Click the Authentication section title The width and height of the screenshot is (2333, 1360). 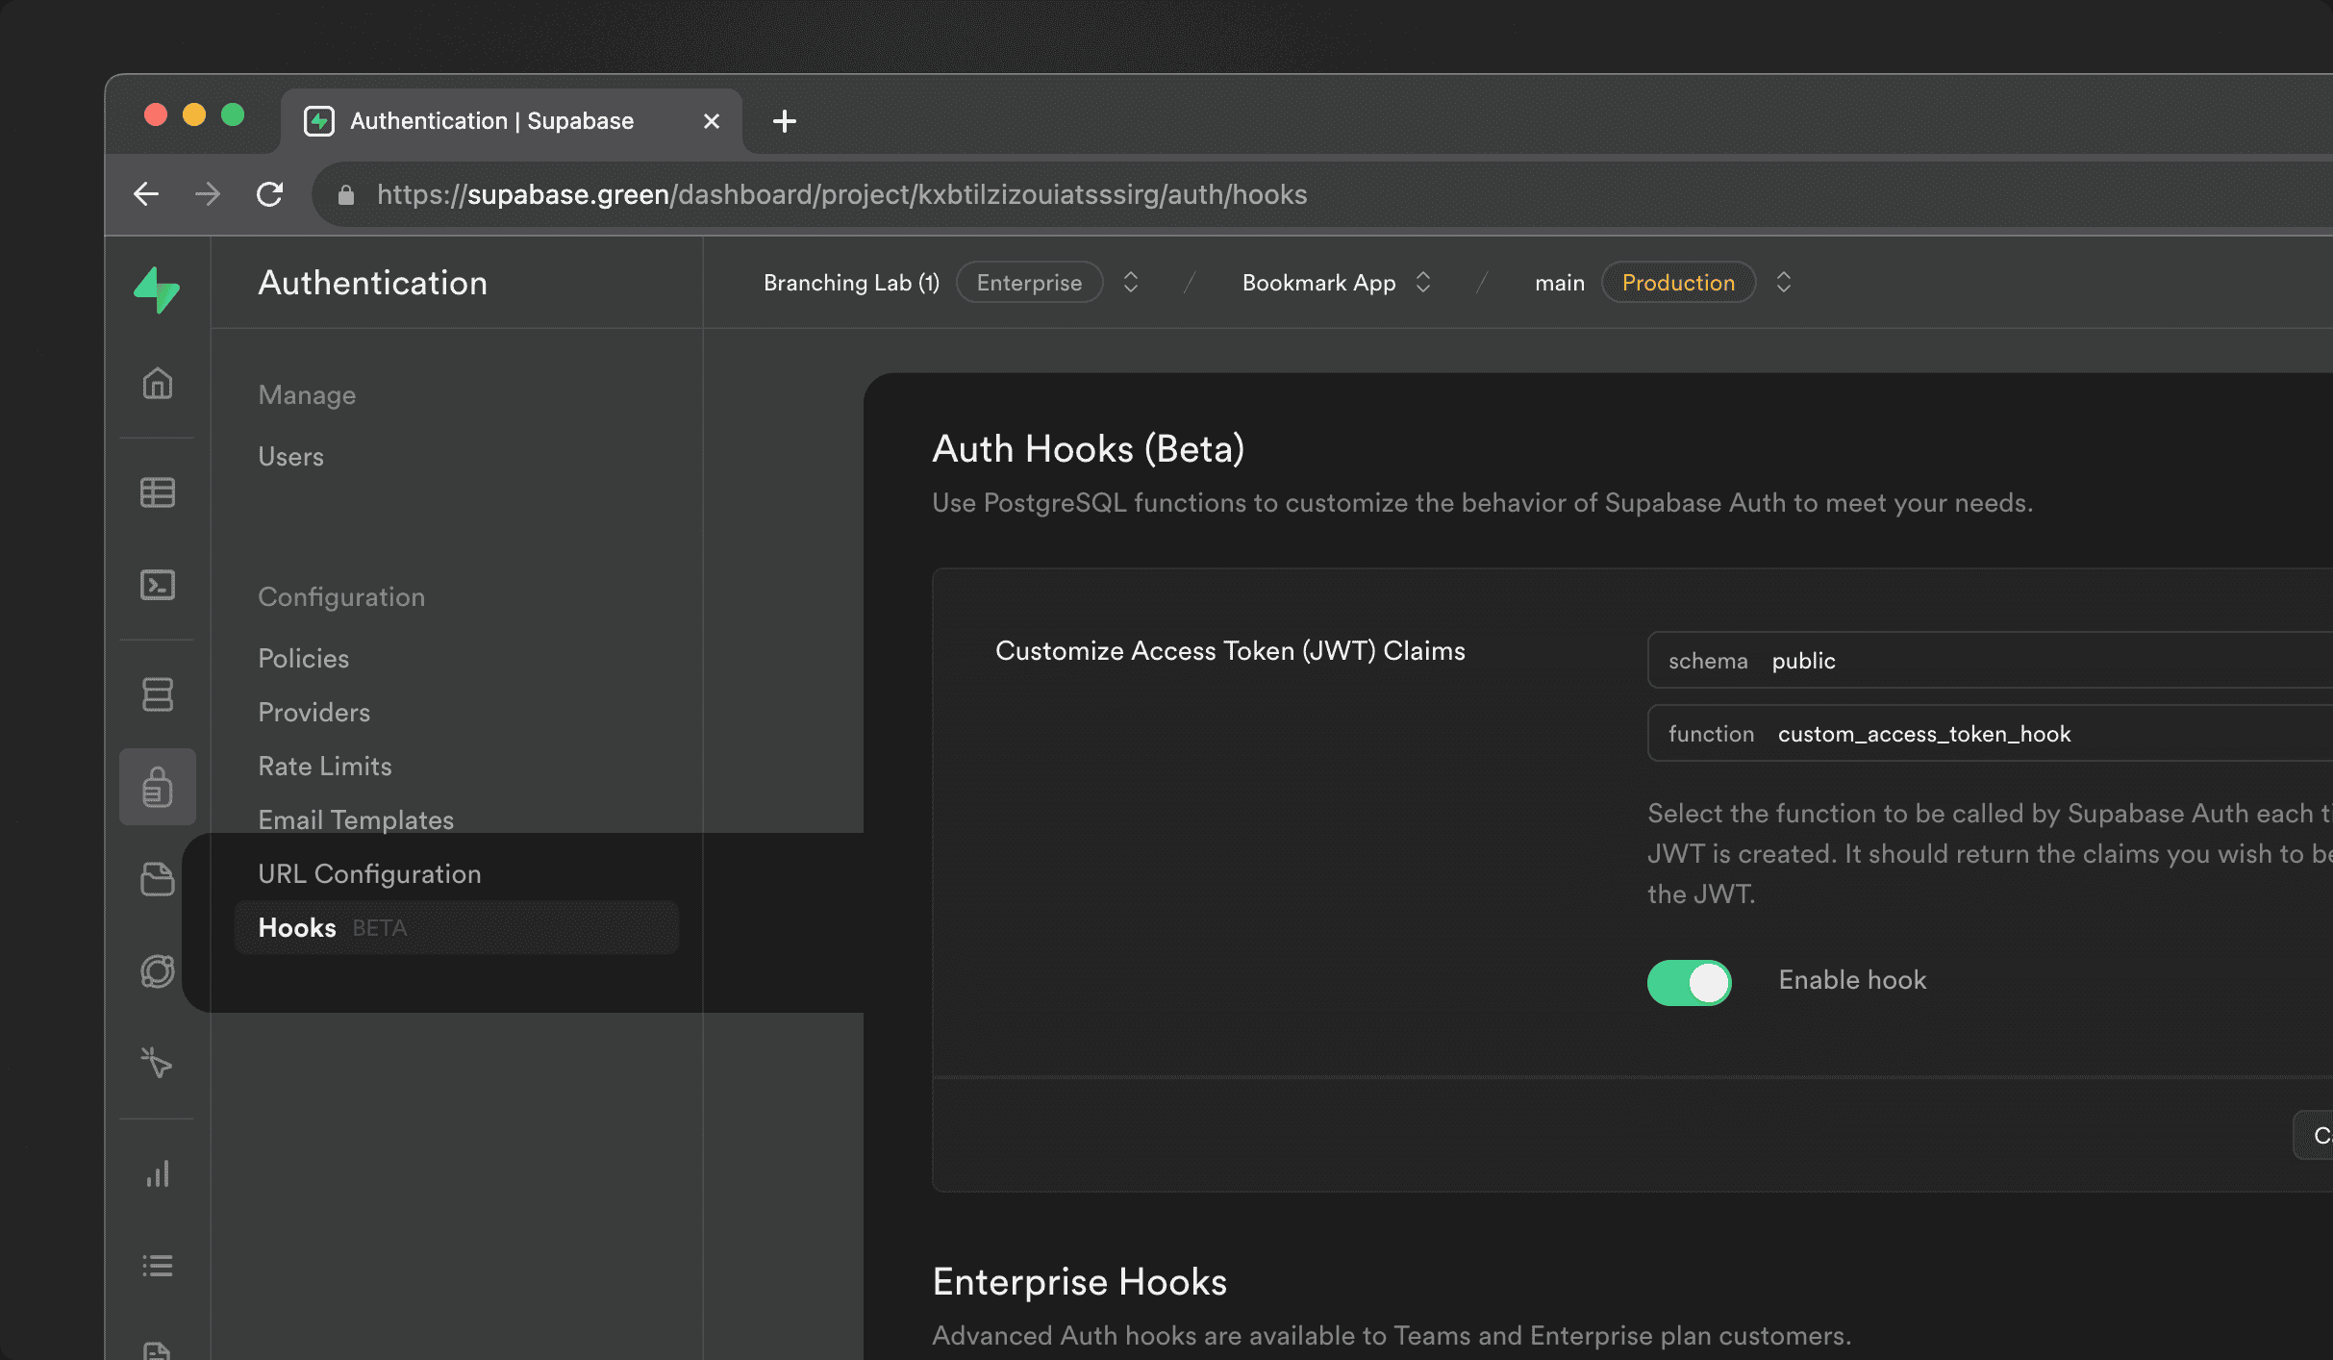pos(373,283)
